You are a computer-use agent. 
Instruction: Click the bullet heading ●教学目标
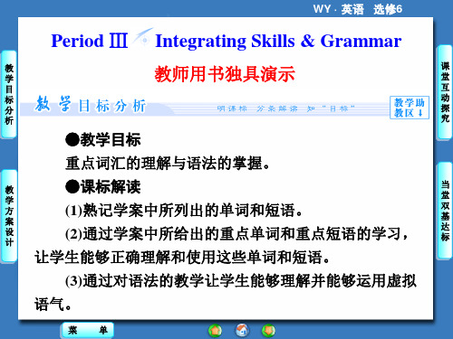103,140
